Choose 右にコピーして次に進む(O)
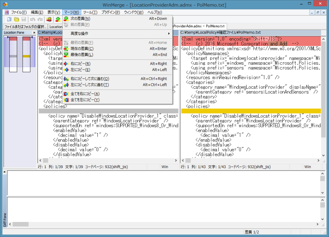The height and width of the screenshot is (237, 329). (118, 79)
